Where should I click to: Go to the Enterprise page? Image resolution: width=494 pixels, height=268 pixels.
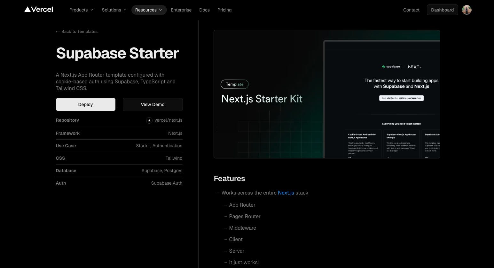181,10
